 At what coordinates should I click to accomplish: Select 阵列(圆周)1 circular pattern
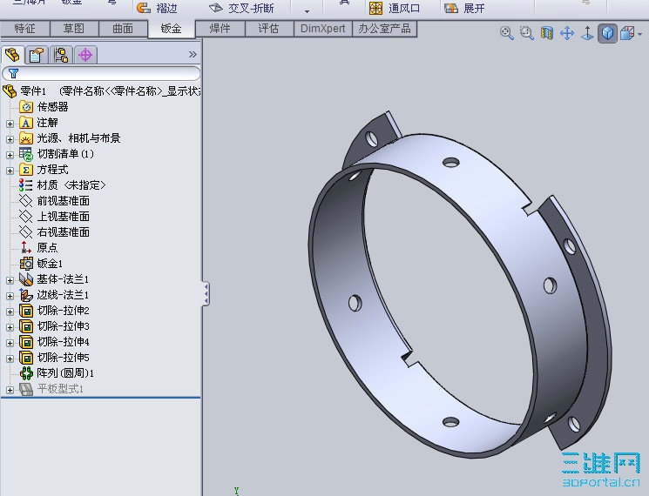57,373
